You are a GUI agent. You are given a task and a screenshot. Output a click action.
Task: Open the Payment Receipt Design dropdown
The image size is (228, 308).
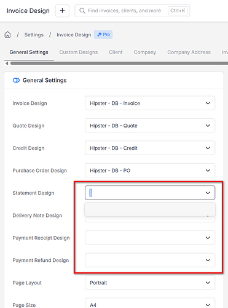150,238
